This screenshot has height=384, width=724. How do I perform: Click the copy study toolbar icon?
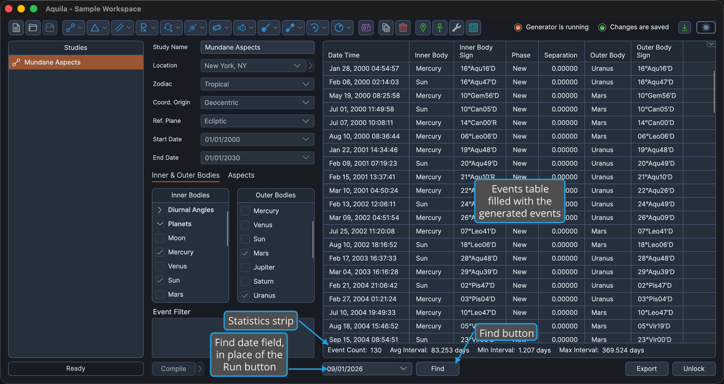coord(386,28)
